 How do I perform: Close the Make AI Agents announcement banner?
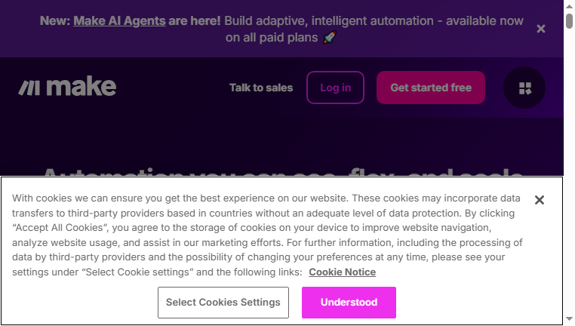click(x=541, y=29)
